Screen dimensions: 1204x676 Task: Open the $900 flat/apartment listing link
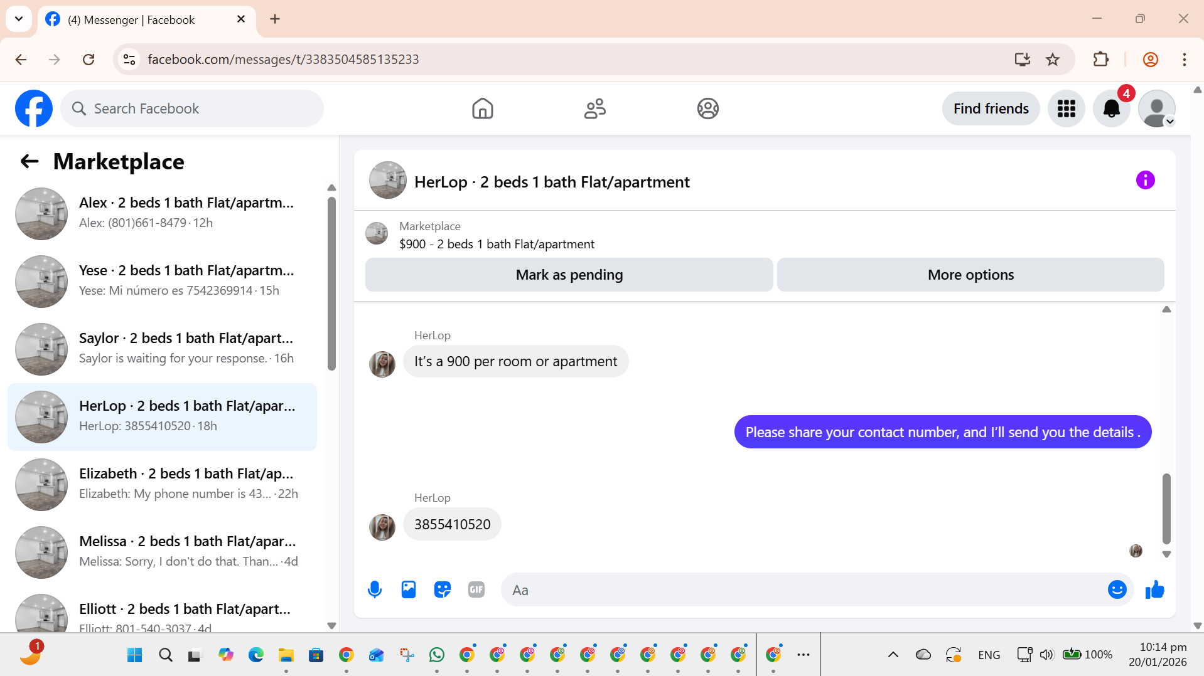tap(497, 244)
